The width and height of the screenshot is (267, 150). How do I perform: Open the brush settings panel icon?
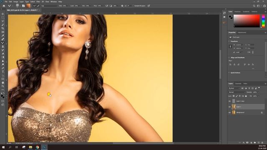(23, 6)
